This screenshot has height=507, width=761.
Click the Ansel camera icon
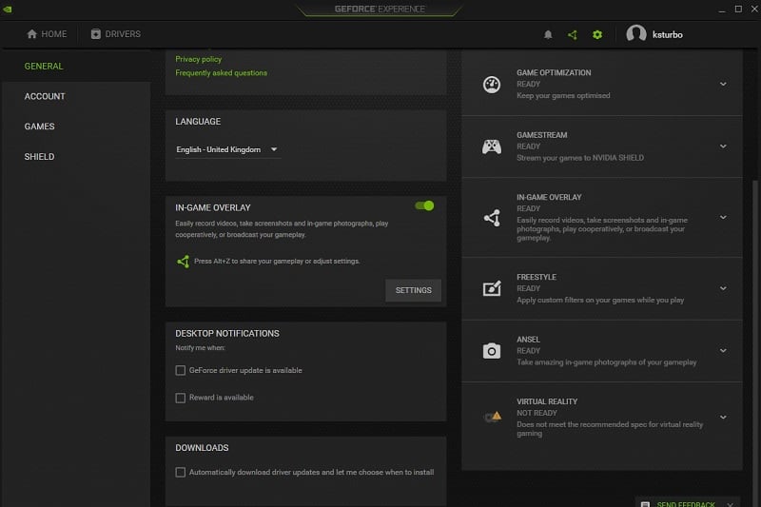coord(492,351)
